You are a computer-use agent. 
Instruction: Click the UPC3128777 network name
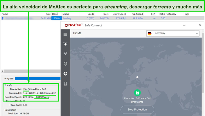pyautogui.click(x=137, y=102)
